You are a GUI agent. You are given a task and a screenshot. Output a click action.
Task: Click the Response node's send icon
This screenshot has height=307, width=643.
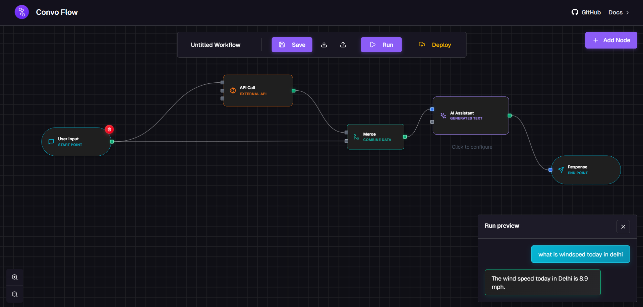point(561,170)
